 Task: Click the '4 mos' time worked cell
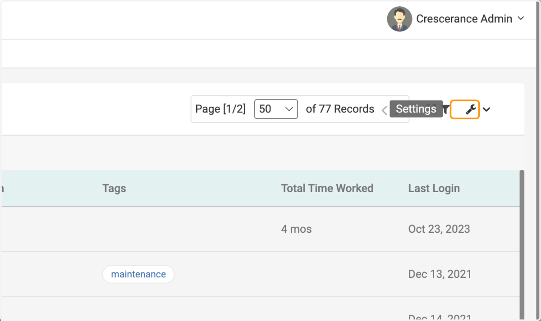click(x=297, y=229)
